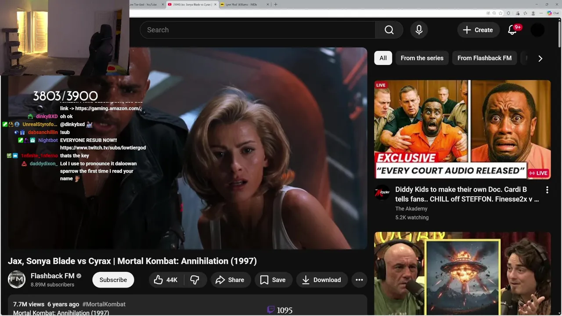Open the Chat button in browser toolbar

[552, 13]
